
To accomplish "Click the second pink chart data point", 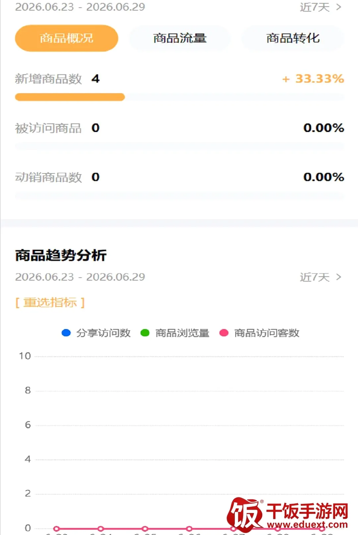I will point(101,529).
